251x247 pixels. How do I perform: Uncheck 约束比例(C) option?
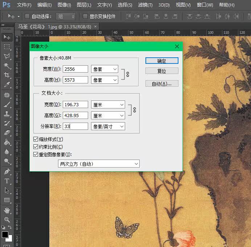36,147
